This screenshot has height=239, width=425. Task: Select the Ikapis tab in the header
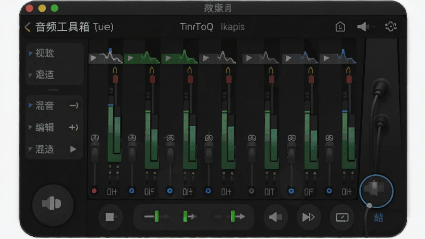232,27
